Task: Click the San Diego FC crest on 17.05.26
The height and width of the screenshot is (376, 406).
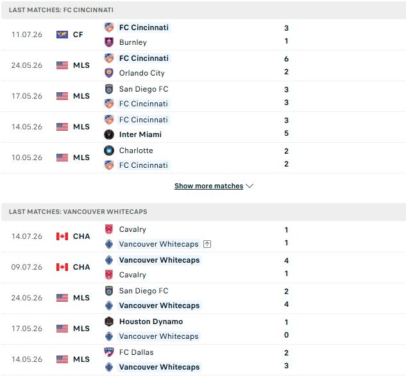Action: click(x=109, y=89)
